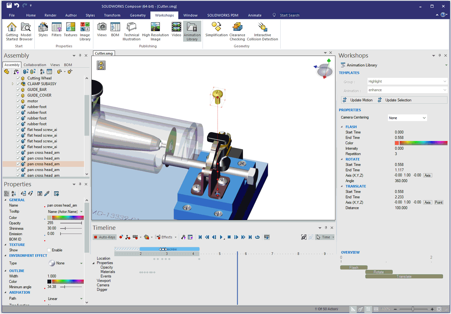Click the film strip mode icon in viewport
Viewport: 451px width, 314px height.
[101, 65]
